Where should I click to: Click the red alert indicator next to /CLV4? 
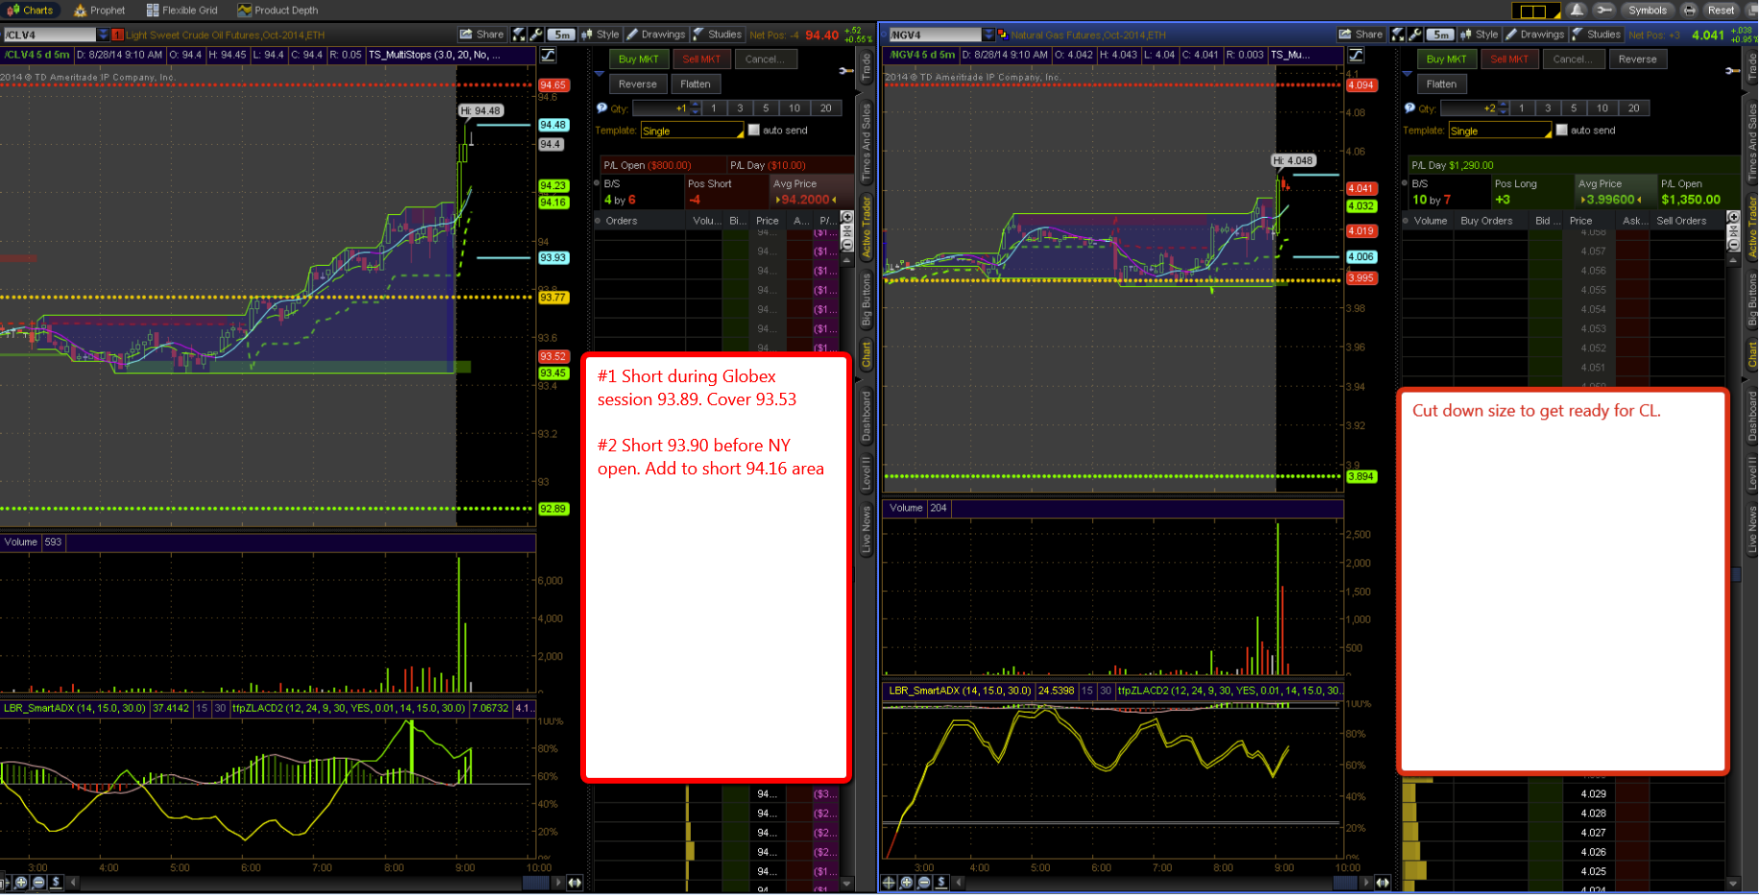tap(118, 35)
